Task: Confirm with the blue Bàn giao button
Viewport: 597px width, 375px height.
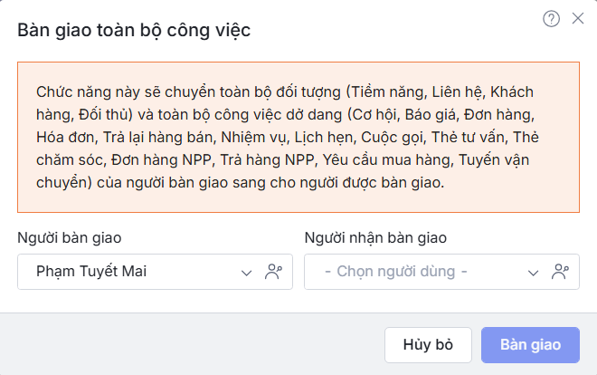Action: (531, 345)
